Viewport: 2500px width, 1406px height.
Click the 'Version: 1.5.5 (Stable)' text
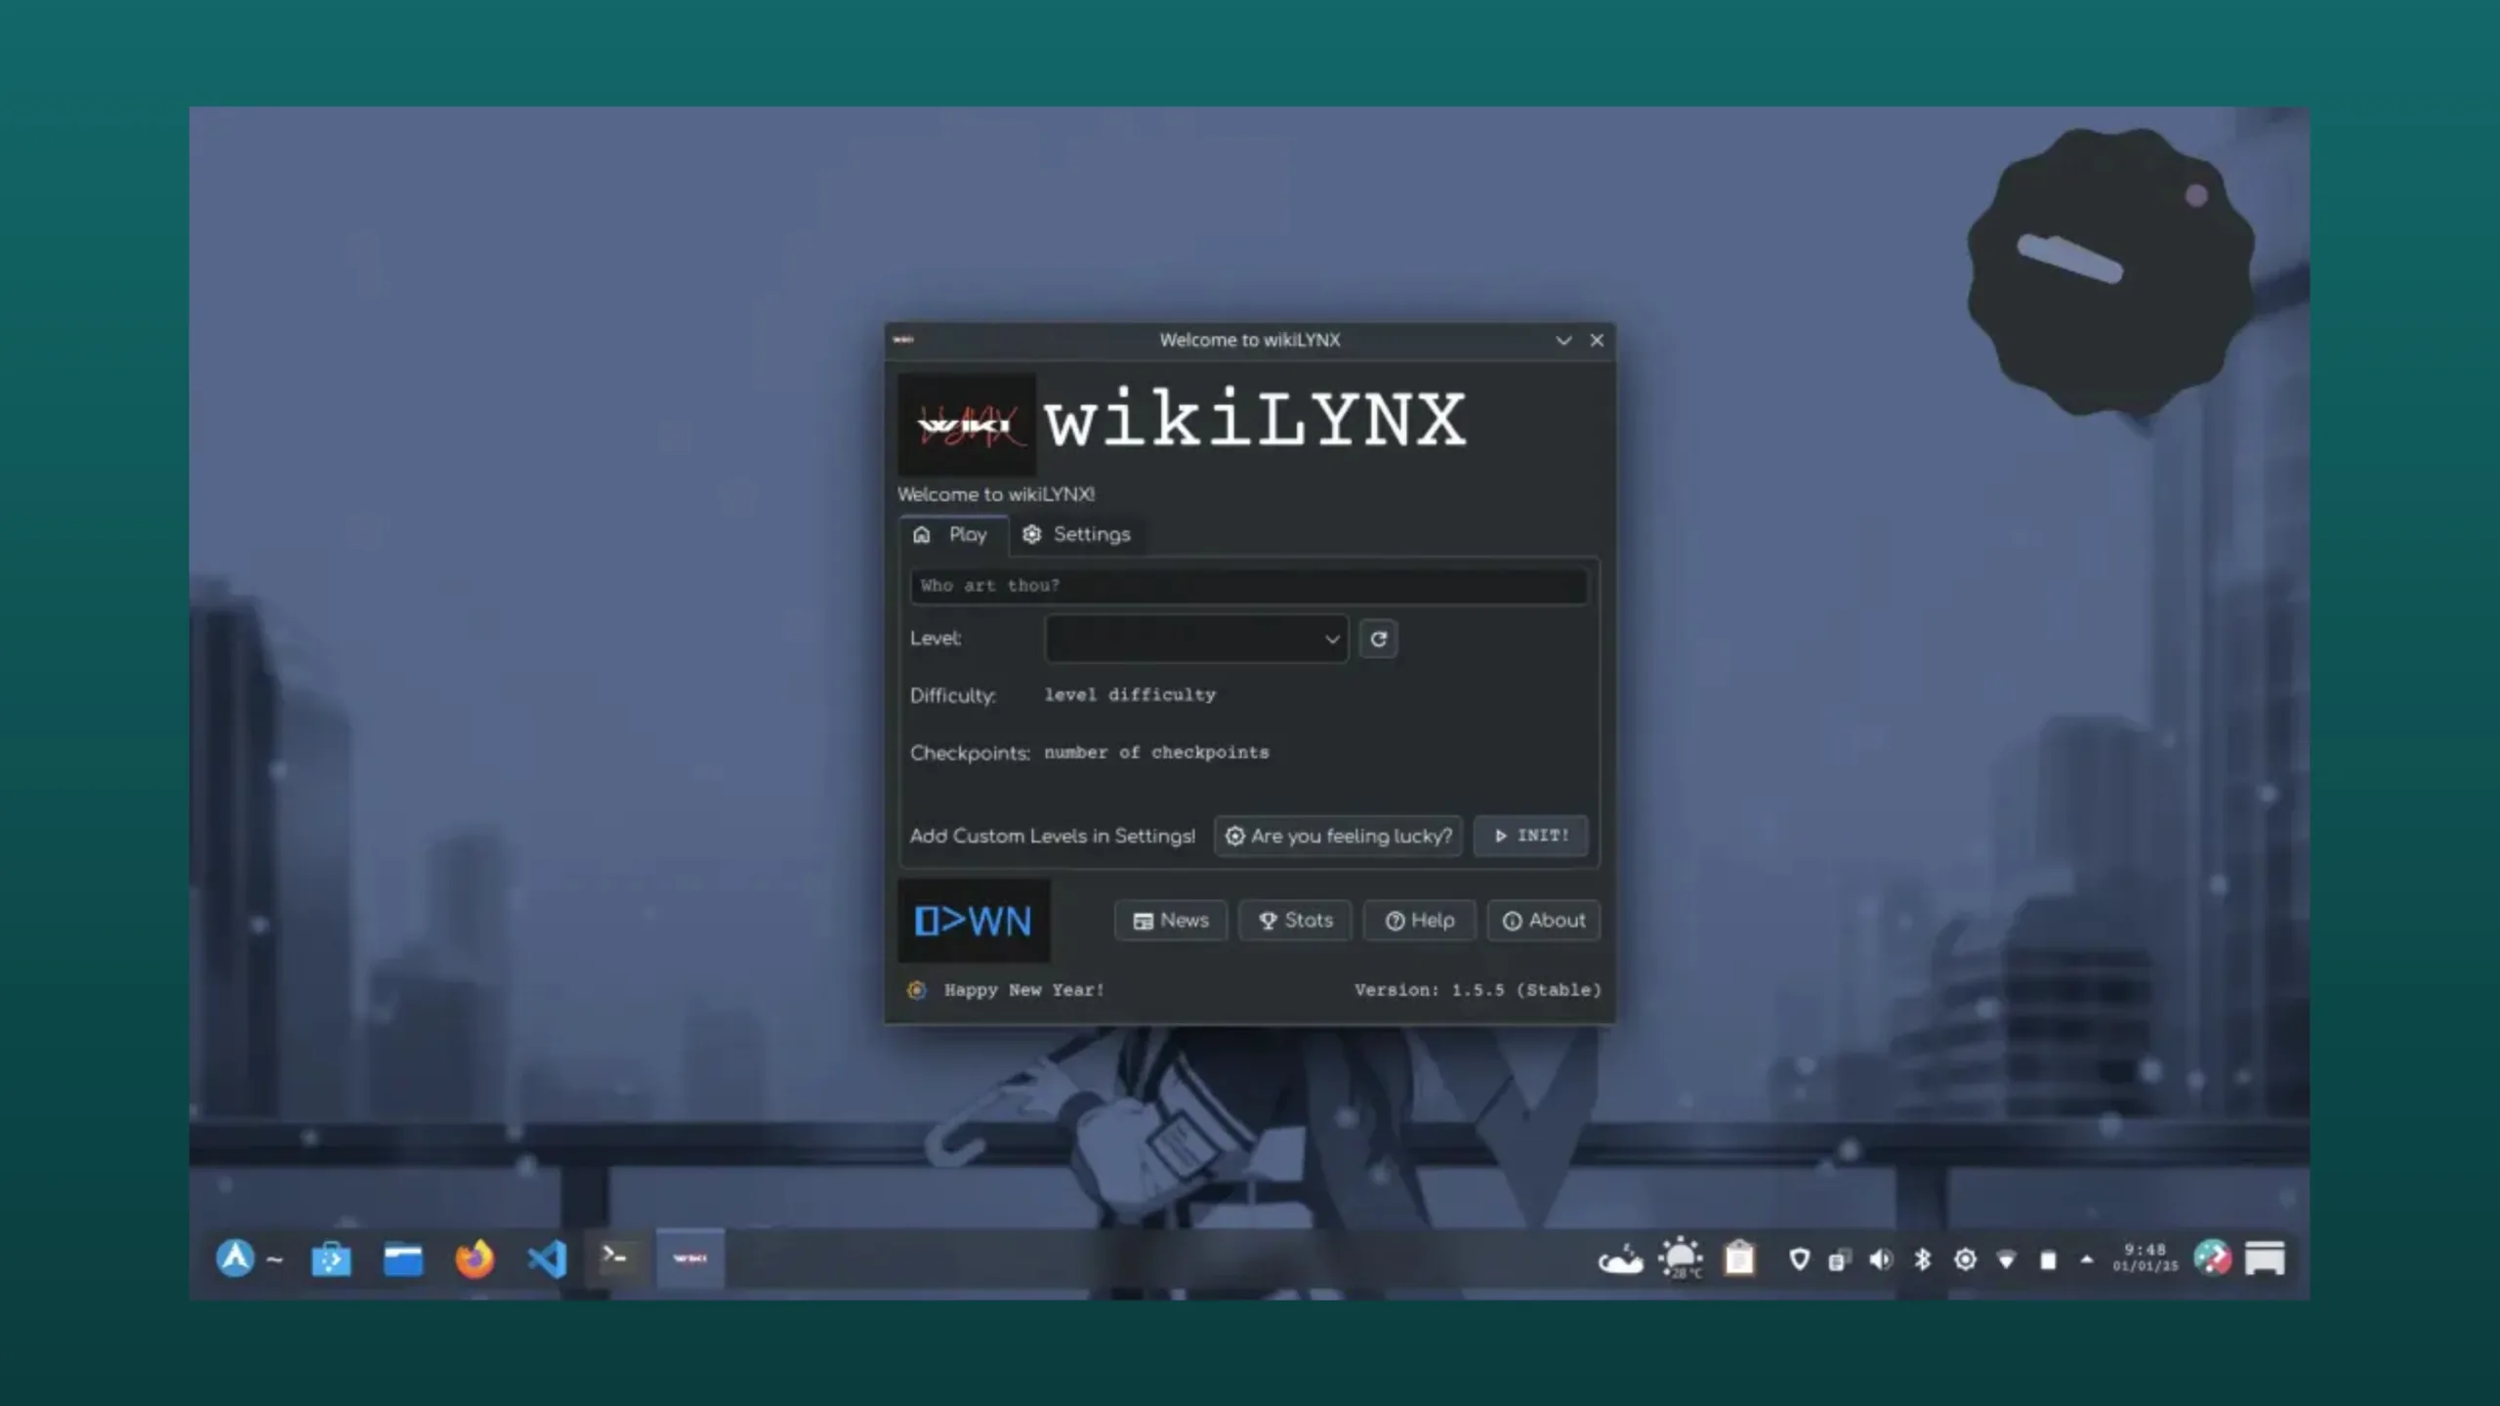[1478, 990]
